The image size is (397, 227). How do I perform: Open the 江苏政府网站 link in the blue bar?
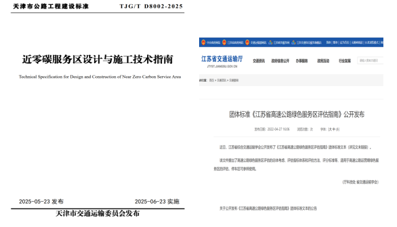tap(235, 43)
